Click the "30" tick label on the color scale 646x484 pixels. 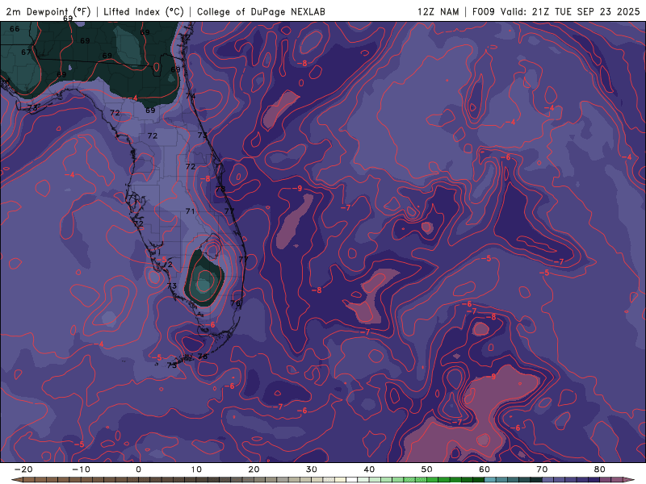click(312, 469)
